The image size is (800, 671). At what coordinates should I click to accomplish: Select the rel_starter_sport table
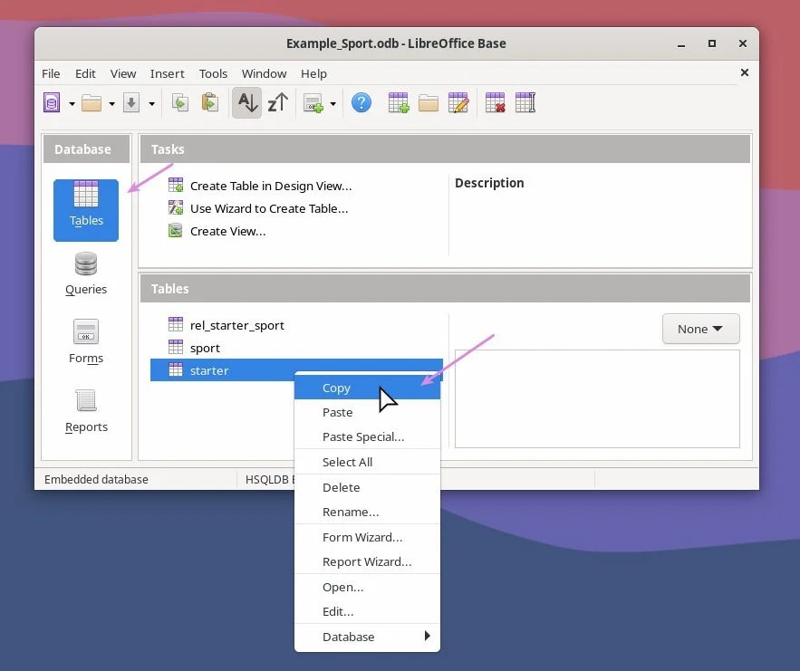pyautogui.click(x=236, y=325)
